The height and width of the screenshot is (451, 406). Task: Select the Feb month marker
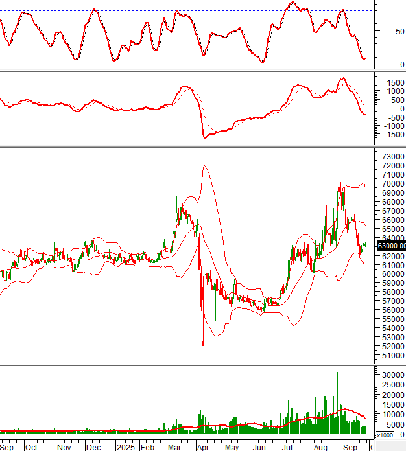[x=147, y=446]
